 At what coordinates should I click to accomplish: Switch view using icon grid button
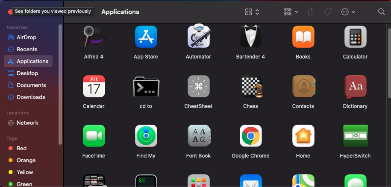[x=248, y=12]
